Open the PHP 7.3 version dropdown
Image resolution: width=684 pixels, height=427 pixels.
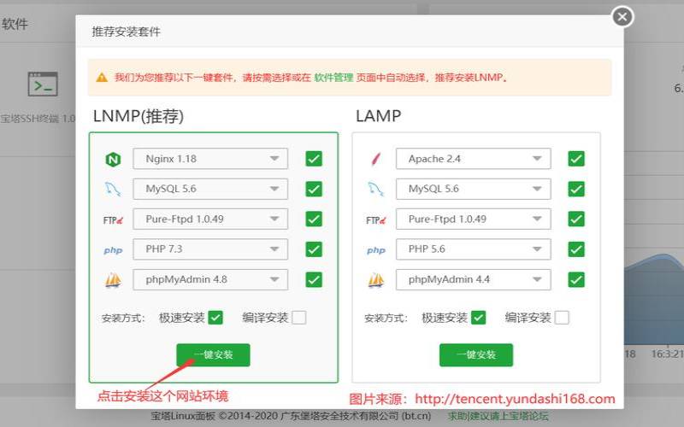coord(210,249)
